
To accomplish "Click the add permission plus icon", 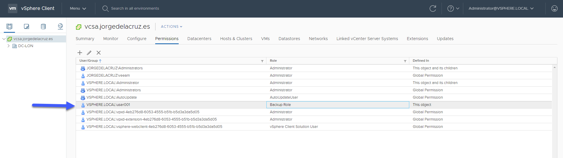I will 80,53.
